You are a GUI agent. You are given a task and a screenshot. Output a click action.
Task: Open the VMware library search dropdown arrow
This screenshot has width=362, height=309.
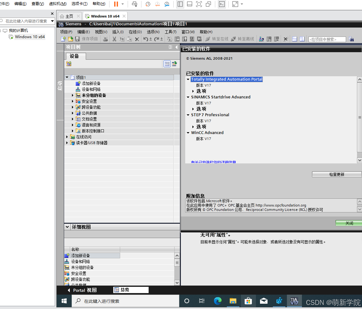(x=52, y=21)
